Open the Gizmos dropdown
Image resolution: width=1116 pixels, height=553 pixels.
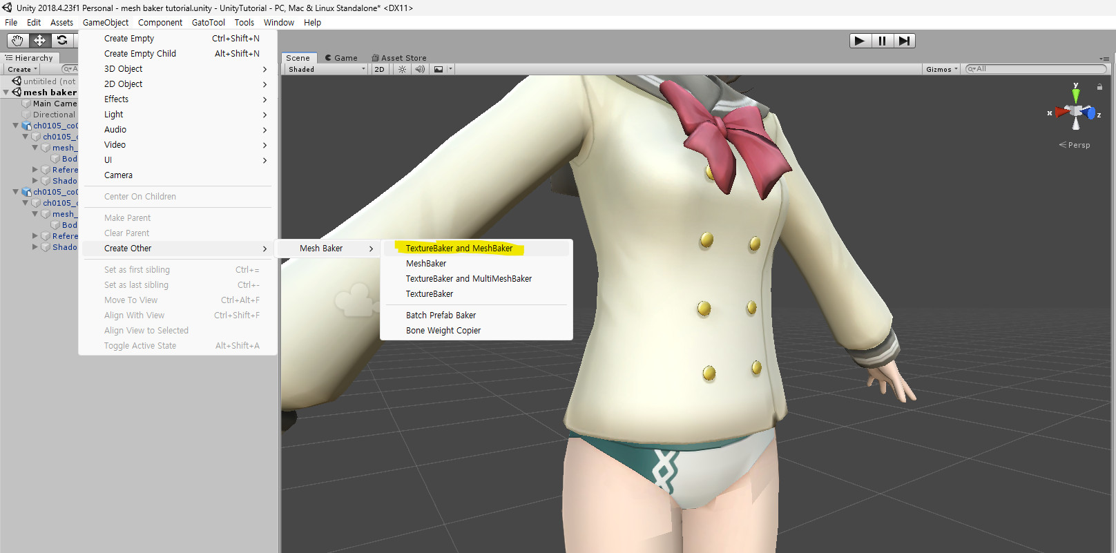click(x=941, y=69)
